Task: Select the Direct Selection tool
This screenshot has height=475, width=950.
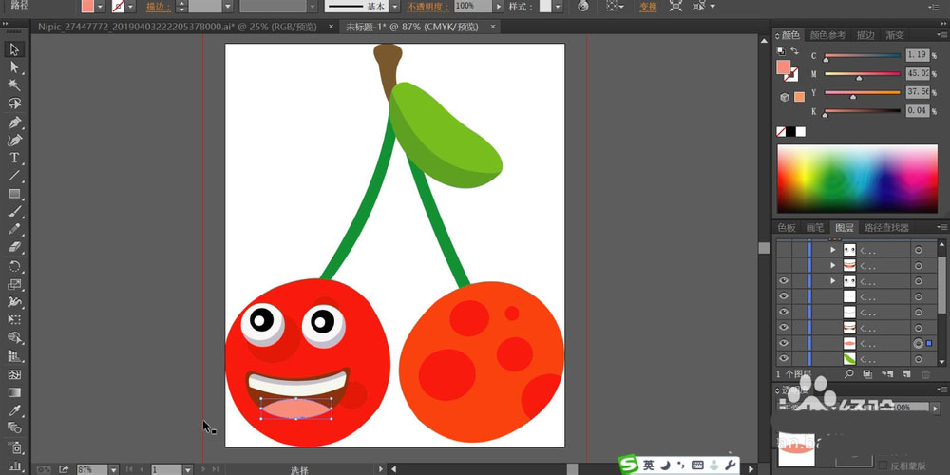Action: coord(14,67)
